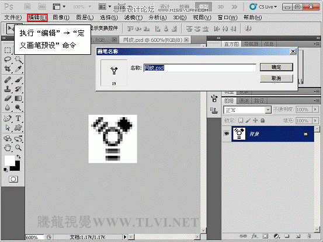Select the 3D Object Rotate tool
This screenshot has width=323, height=242.
8,139
